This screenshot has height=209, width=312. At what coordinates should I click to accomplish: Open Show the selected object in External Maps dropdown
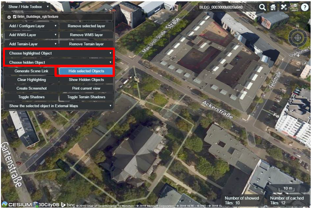59,106
